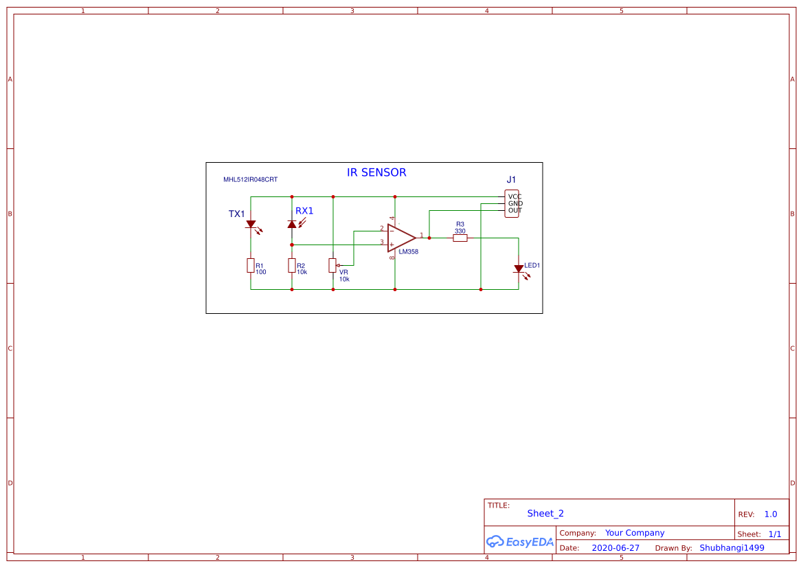Click the MHL512IR048CRT part label

[249, 180]
